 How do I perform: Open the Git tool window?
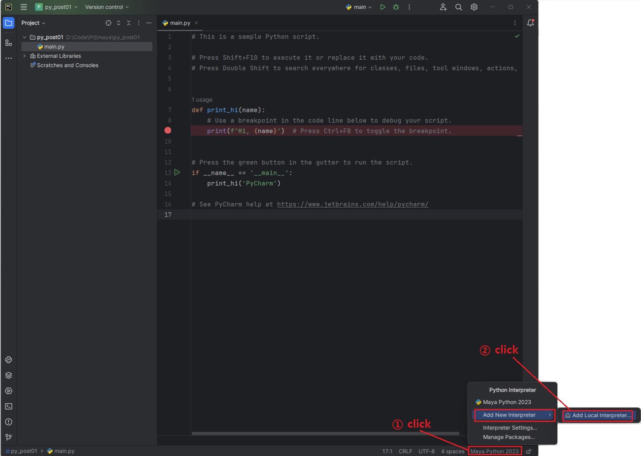(x=9, y=437)
